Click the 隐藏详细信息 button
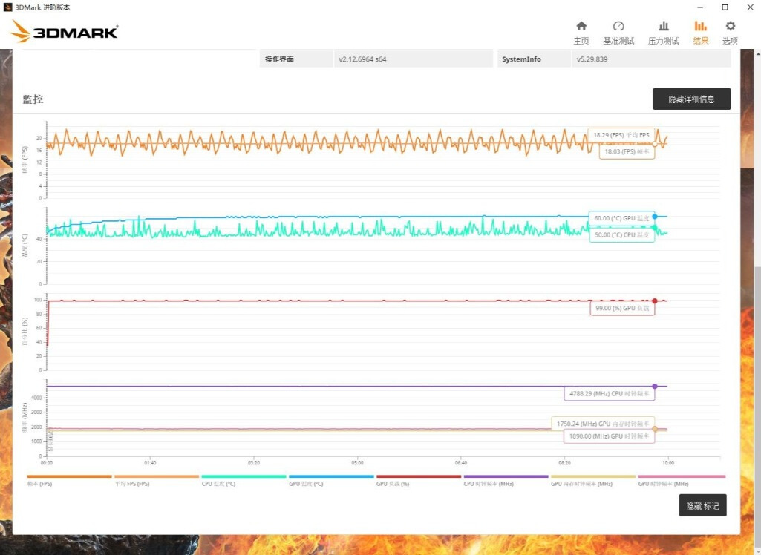 tap(691, 99)
